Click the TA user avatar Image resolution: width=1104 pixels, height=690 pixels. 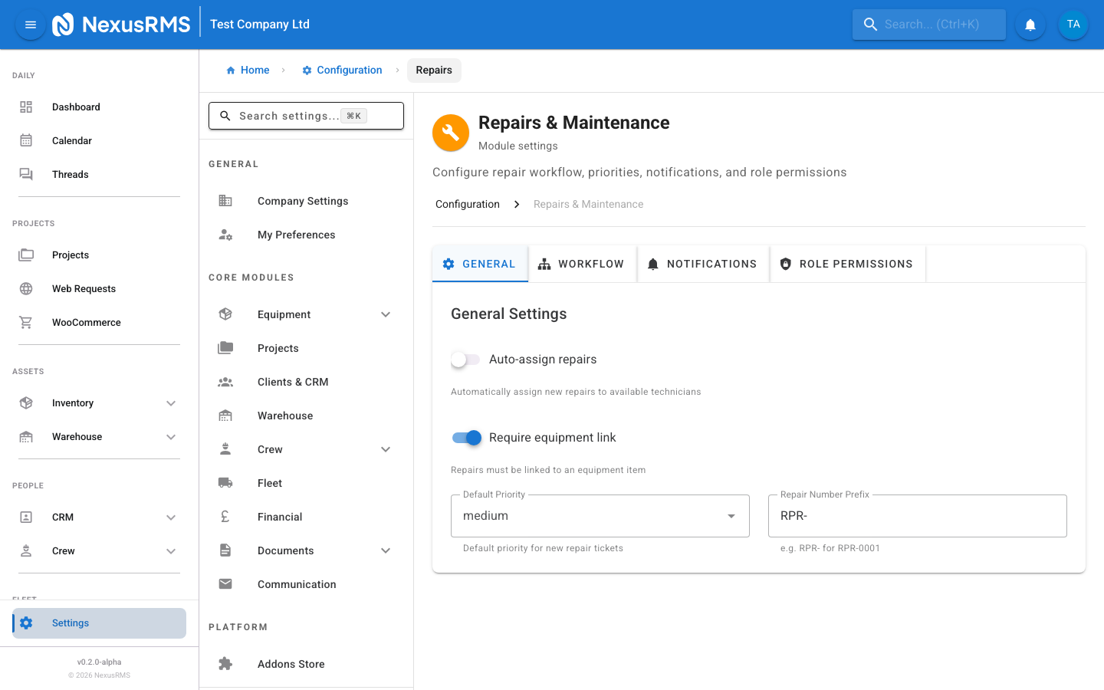[x=1073, y=24]
